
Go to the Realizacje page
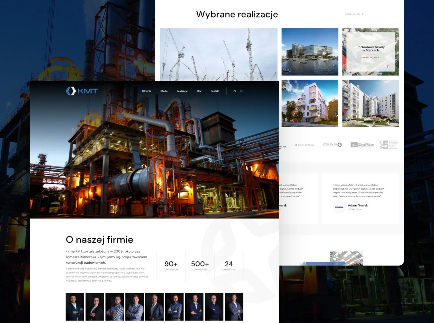[x=182, y=91]
